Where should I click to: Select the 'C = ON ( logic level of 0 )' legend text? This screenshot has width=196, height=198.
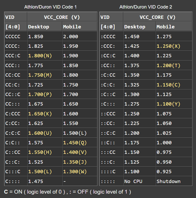coord(35,192)
